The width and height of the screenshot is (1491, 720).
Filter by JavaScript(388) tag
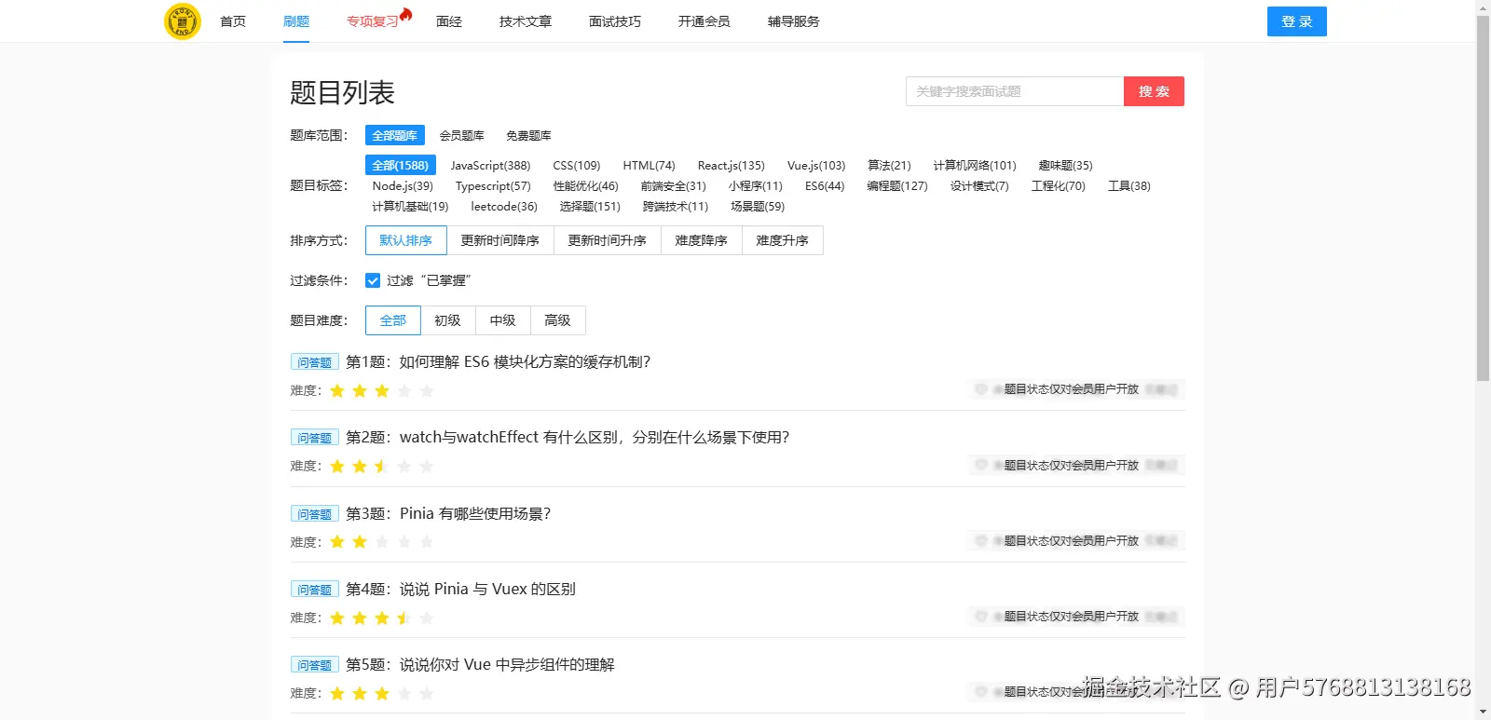point(490,165)
